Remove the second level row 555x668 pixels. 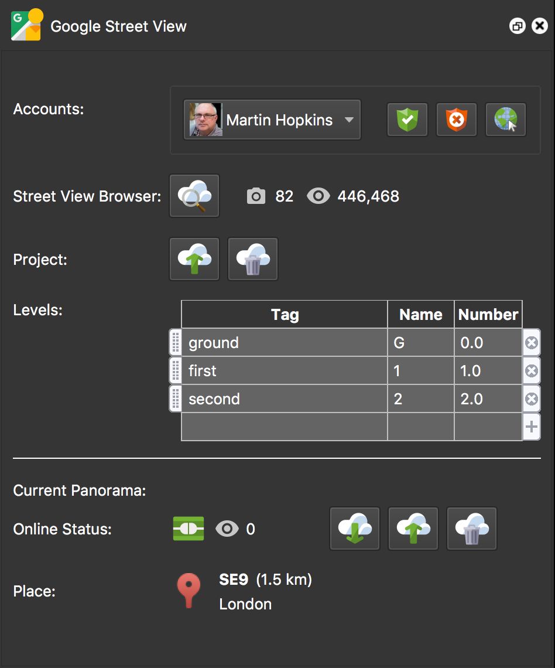click(x=532, y=398)
